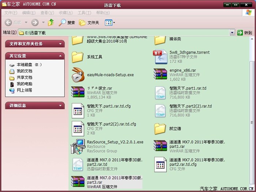Open the 收藏(A) menu
Viewport: 256px width, 192px height.
[66, 13]
